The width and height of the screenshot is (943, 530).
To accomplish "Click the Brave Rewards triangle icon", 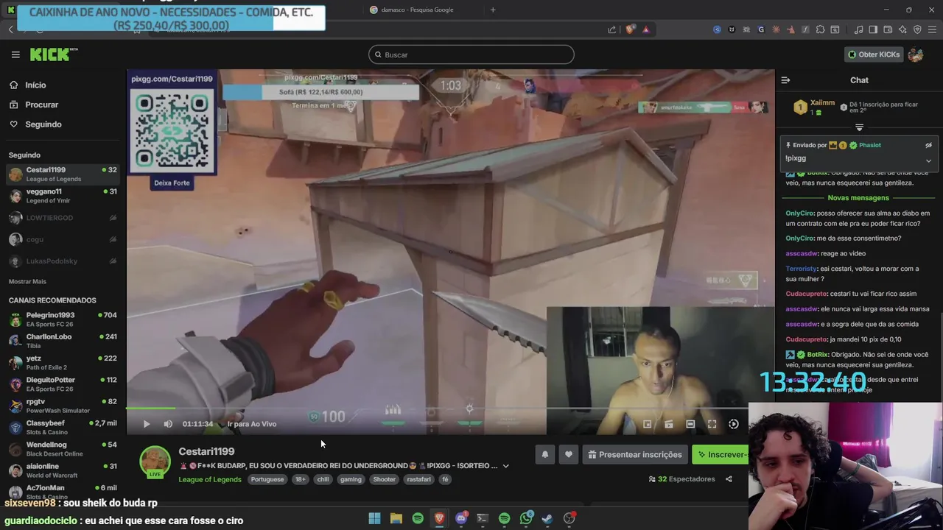I will (646, 29).
